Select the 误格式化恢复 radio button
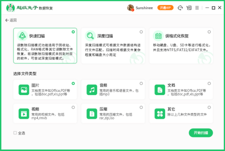This screenshot has width=225, height=151. [x=209, y=32]
